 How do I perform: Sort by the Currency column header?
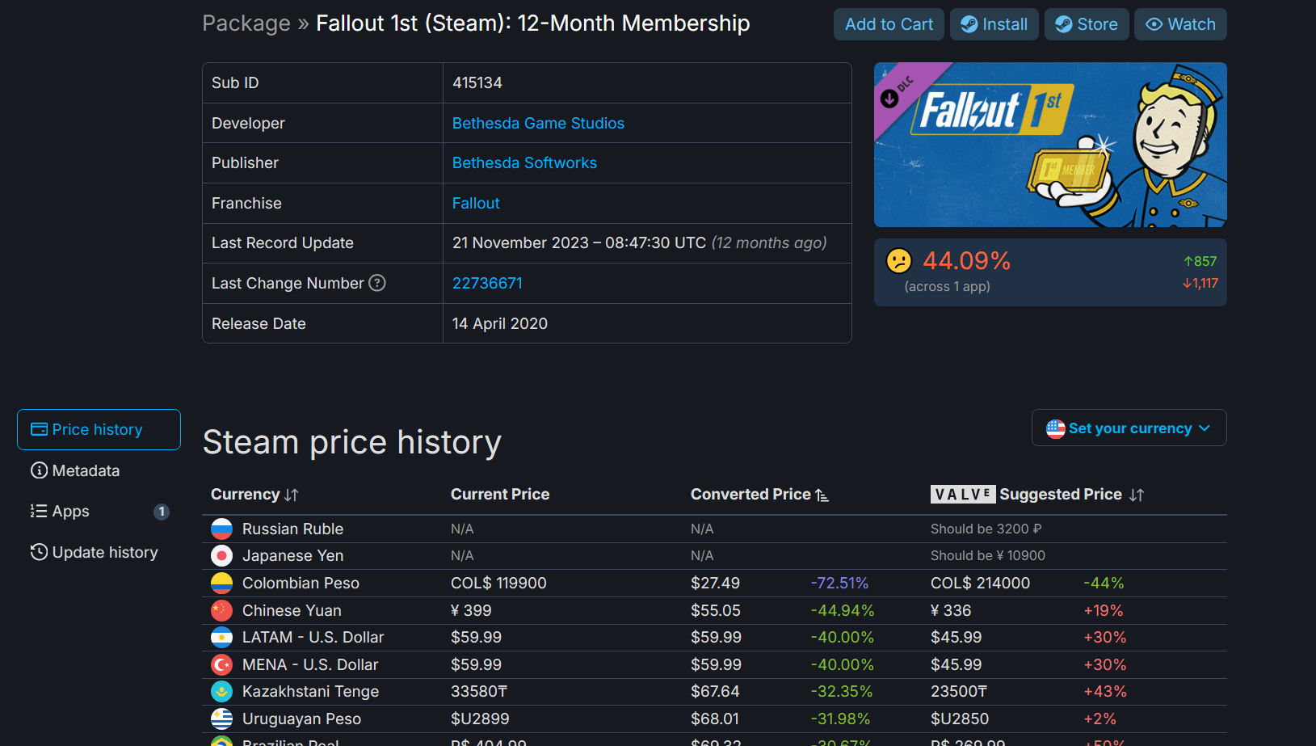[254, 494]
